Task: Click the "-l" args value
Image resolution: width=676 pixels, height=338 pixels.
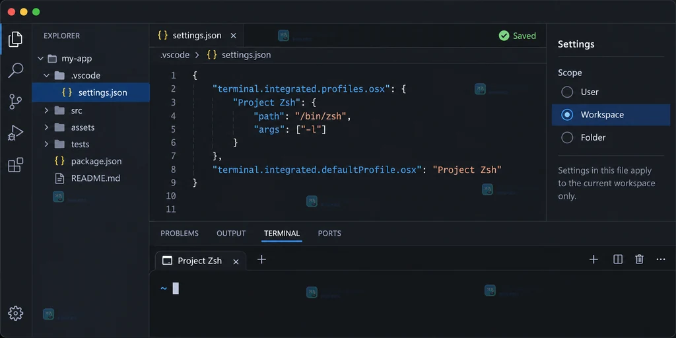Action: (311, 129)
